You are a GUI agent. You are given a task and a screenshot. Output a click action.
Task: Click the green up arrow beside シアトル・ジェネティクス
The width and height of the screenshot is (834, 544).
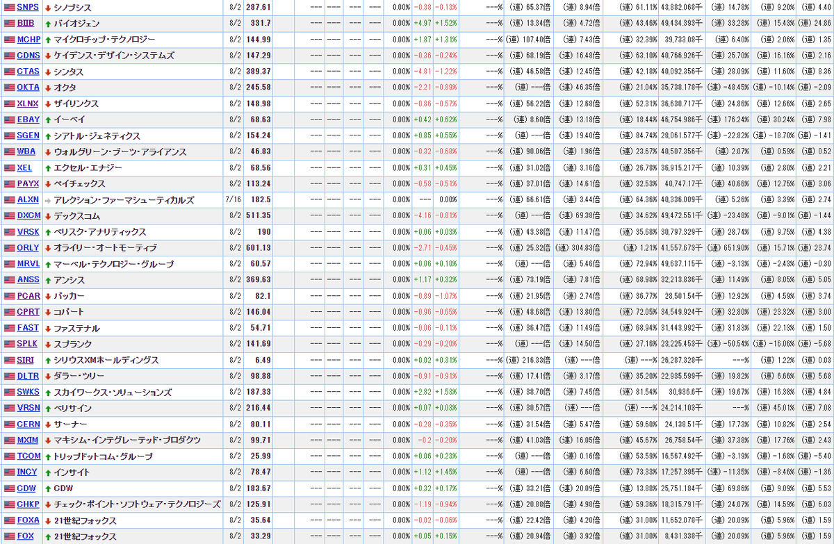(48, 135)
